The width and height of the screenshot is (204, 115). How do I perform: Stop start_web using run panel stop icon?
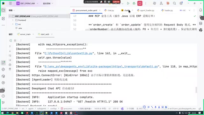click(x=15, y=41)
